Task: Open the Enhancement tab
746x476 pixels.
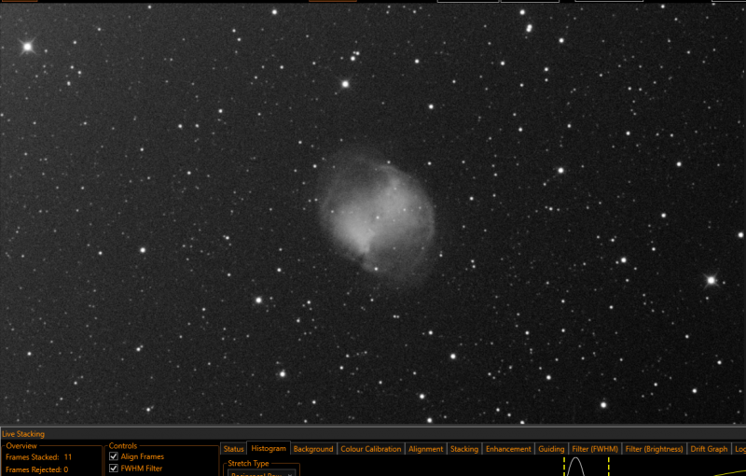Action: pos(508,449)
